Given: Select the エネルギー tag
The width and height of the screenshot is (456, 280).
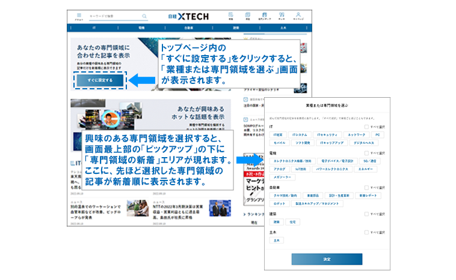Looking at the screenshot, I should (366, 169).
